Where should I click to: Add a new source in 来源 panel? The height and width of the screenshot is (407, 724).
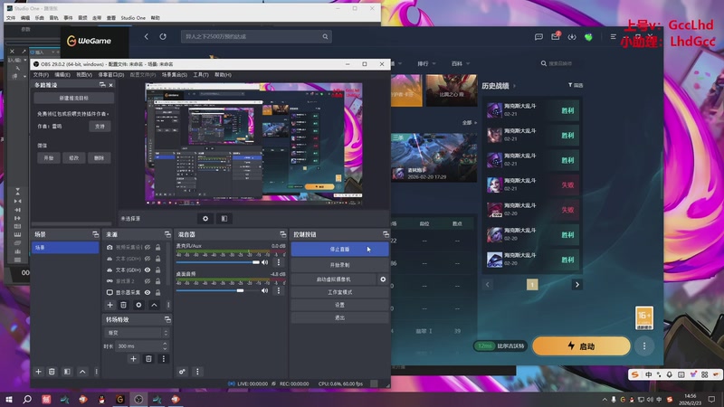tap(110, 305)
